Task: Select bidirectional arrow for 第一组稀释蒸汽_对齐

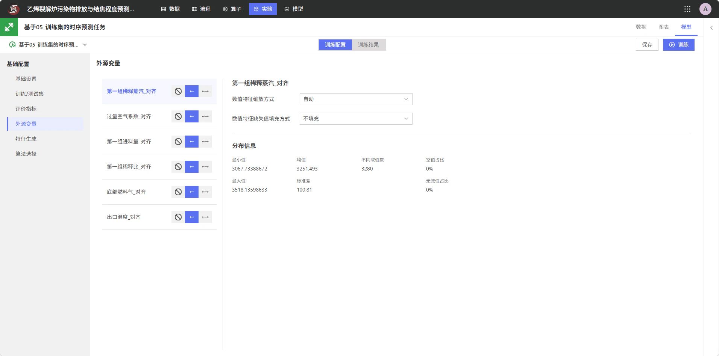Action: tap(205, 91)
